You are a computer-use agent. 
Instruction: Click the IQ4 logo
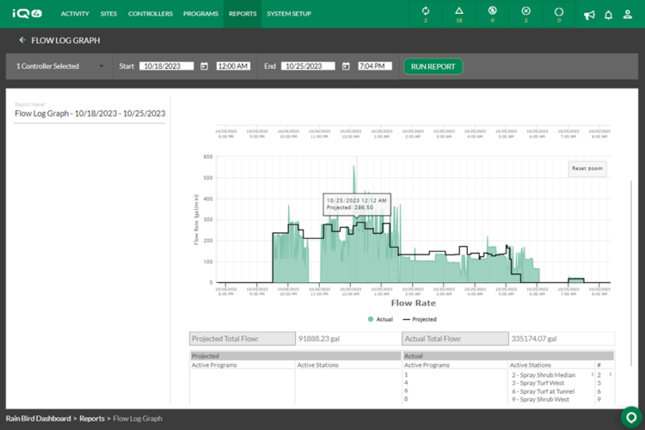point(27,14)
